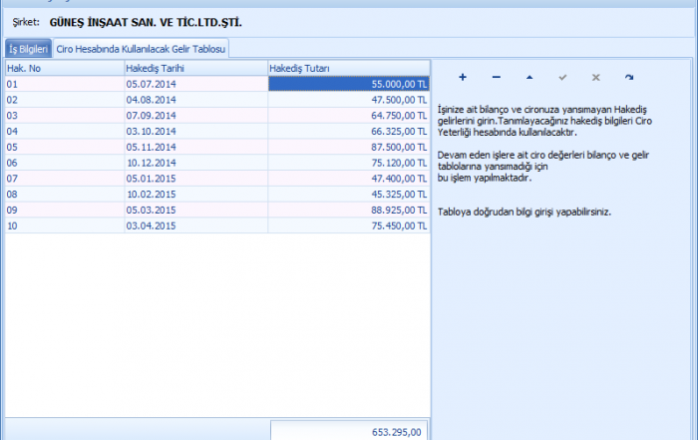
Task: Click the Hakediş Tarihi column header
Action: click(x=194, y=68)
